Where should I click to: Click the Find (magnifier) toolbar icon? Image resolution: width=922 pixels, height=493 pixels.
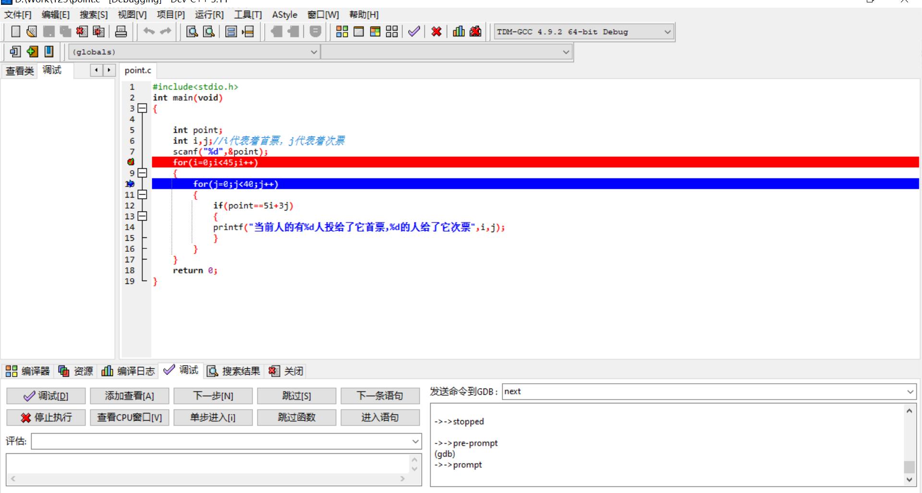[x=192, y=32]
